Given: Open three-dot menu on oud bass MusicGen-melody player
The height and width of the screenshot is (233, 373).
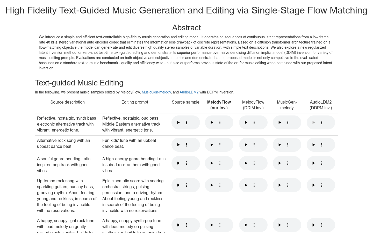Looking at the screenshot, I should 288,122.
